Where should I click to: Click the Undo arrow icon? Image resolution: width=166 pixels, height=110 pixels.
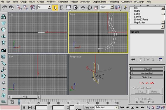tap(5, 8)
